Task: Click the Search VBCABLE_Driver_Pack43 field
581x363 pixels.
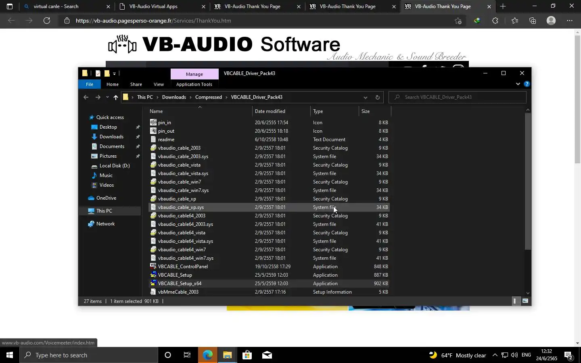Action: 458,97
